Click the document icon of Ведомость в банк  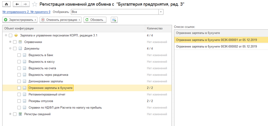[x=25, y=55]
